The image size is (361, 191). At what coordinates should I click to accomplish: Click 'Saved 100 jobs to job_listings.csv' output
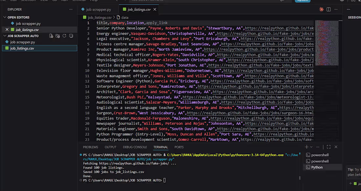(x=114, y=172)
